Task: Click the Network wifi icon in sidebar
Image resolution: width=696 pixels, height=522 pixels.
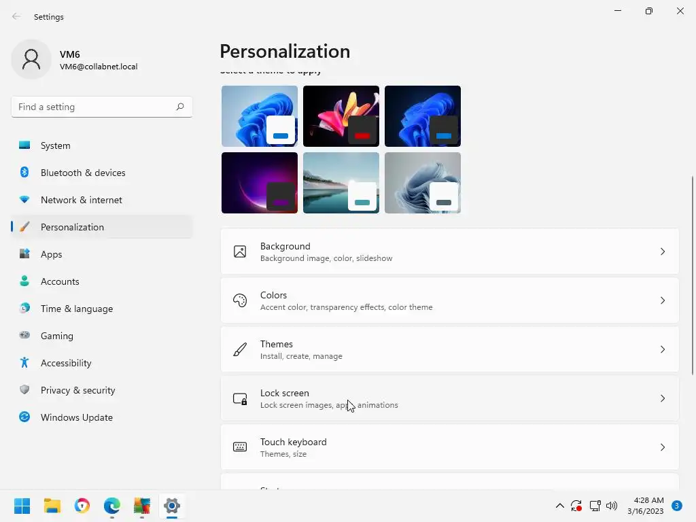Action: click(24, 200)
